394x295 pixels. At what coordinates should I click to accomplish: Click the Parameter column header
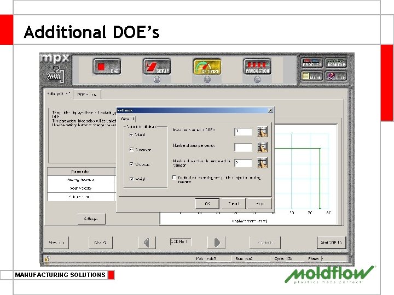point(80,172)
